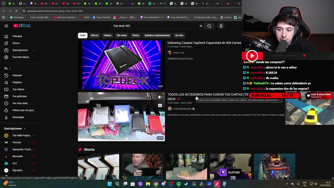334x188 pixels.
Task: Visit the Exodia Manifiestate channel
Action: 182,109
